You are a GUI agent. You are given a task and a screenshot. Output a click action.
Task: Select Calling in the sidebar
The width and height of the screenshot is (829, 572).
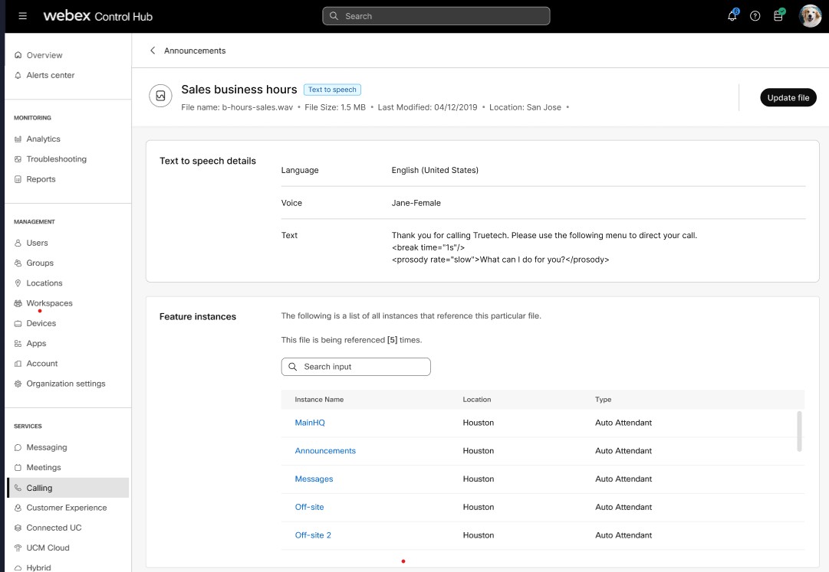coord(40,488)
